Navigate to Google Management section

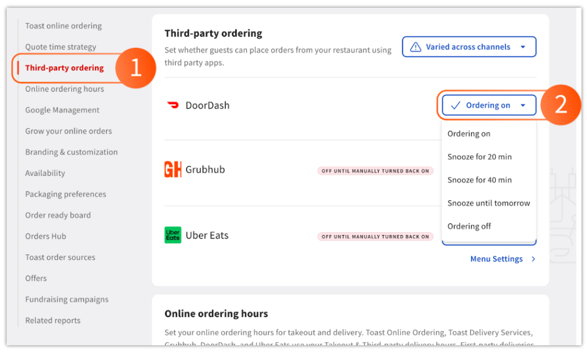[62, 110]
